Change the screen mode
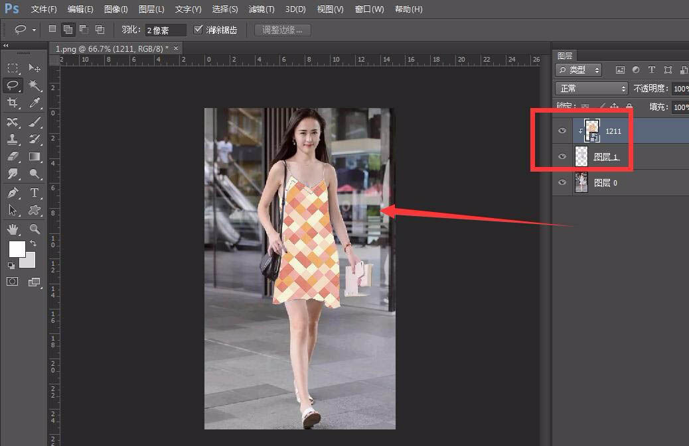 click(x=35, y=282)
